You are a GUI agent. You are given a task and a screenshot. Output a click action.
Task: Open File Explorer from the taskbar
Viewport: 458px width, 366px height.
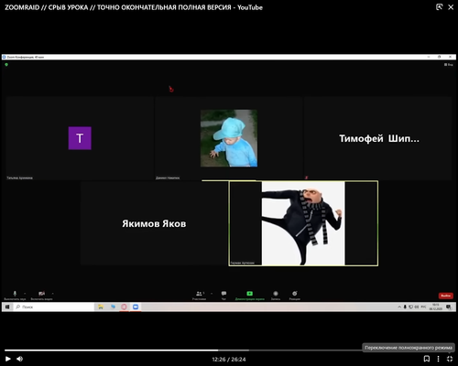101,307
